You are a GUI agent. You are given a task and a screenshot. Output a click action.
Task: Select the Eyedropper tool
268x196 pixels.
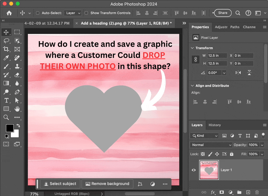(x=6, y=58)
